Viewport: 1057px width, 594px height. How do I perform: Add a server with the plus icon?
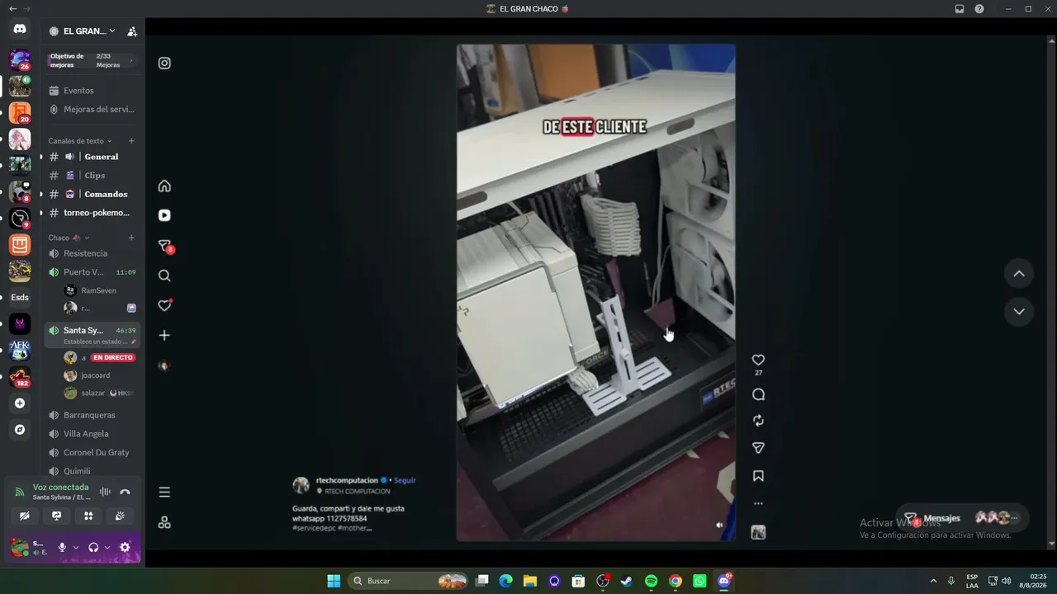pos(20,403)
